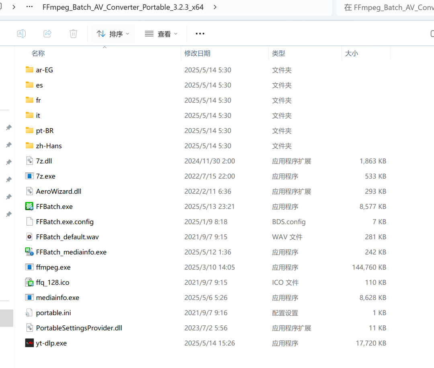Viewport: 434px width, 368px height.
Task: Click the folder name zh-Hans
Action: (49, 146)
